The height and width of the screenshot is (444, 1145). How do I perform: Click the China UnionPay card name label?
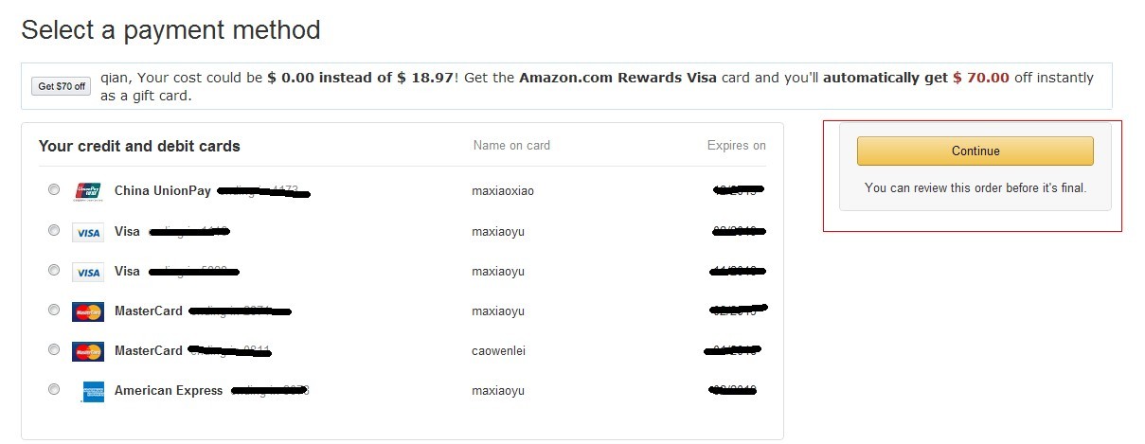click(163, 190)
